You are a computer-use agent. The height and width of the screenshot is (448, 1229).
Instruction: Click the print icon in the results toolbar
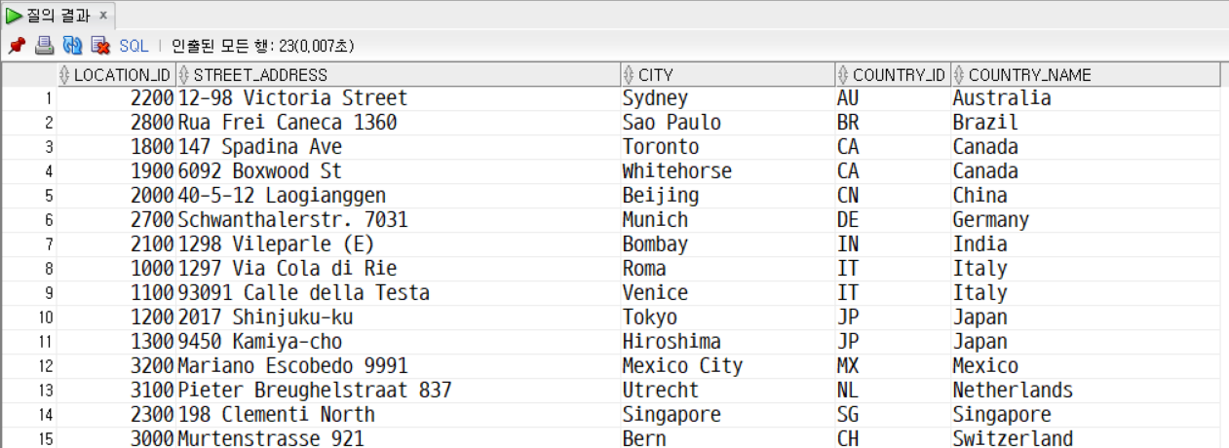(x=44, y=46)
